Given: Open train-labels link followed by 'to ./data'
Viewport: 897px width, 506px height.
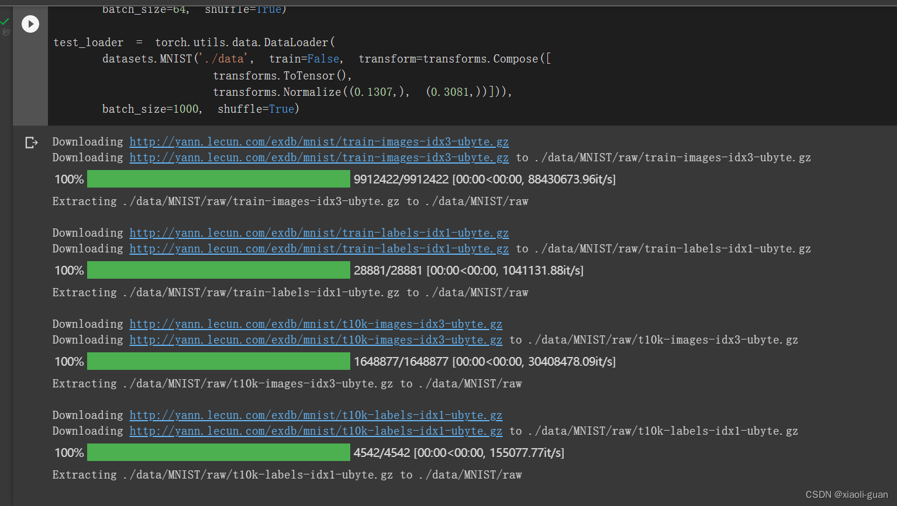Looking at the screenshot, I should click(x=319, y=248).
